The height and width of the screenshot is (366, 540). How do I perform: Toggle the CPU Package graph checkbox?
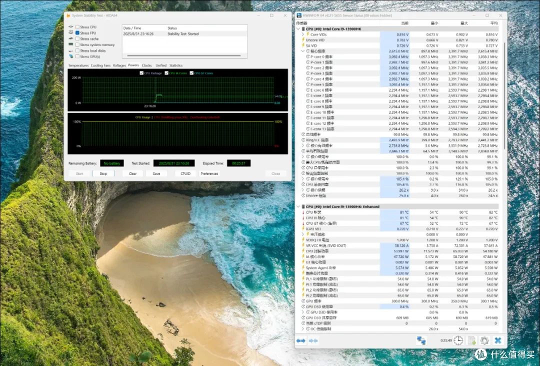[141, 73]
